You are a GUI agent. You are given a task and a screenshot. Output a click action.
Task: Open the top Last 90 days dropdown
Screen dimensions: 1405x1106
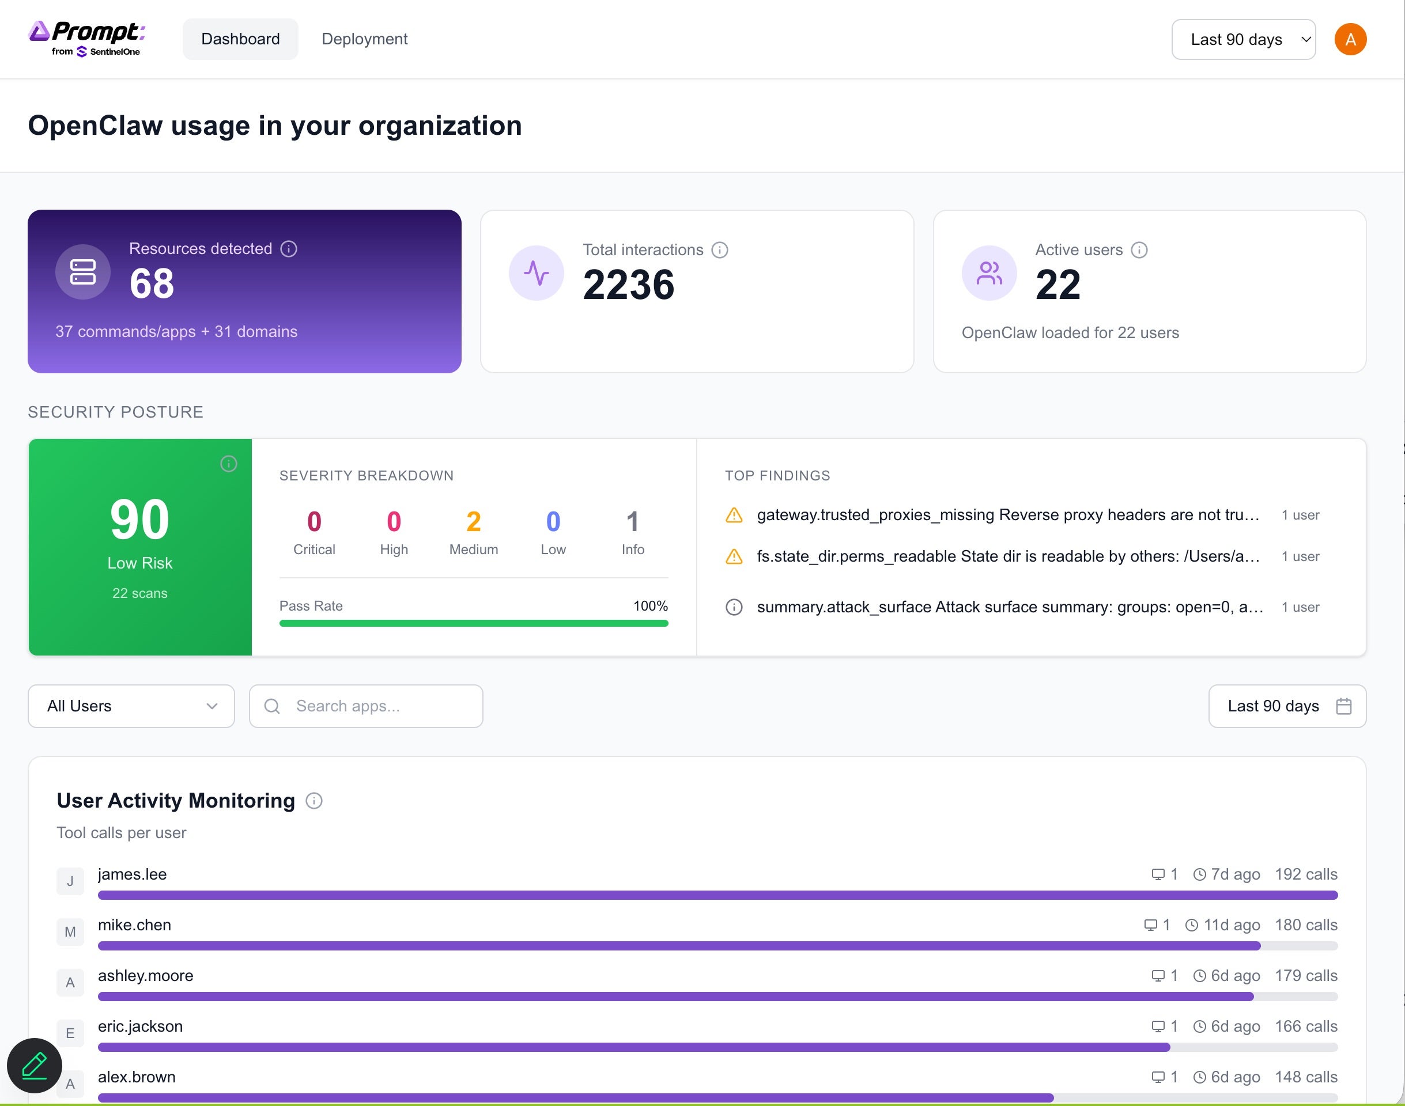pos(1242,40)
